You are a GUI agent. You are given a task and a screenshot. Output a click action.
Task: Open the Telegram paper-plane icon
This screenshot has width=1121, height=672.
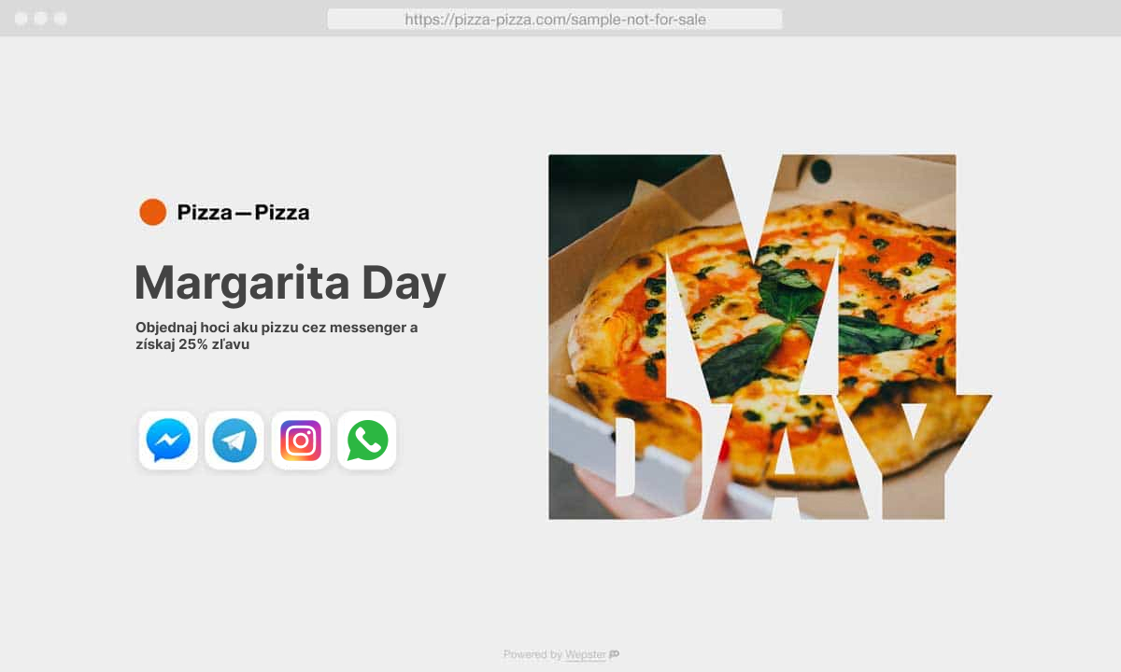click(234, 441)
